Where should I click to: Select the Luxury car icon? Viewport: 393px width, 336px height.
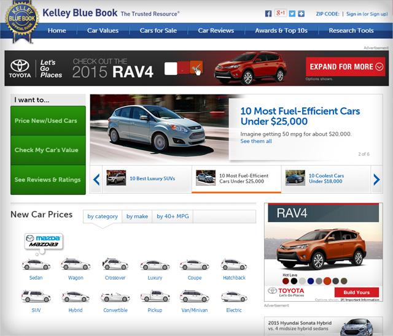point(155,265)
